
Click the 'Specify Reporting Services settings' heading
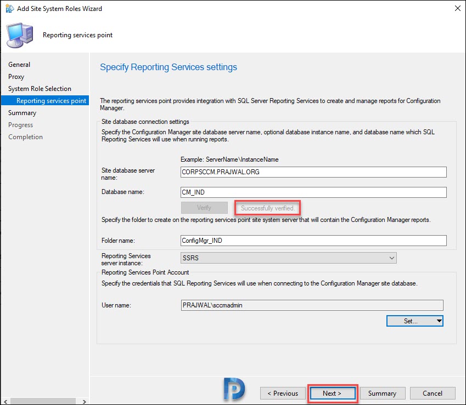(x=169, y=67)
